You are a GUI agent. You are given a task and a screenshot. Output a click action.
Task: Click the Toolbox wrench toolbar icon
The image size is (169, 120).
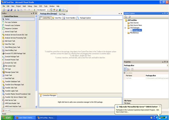click(57, 10)
